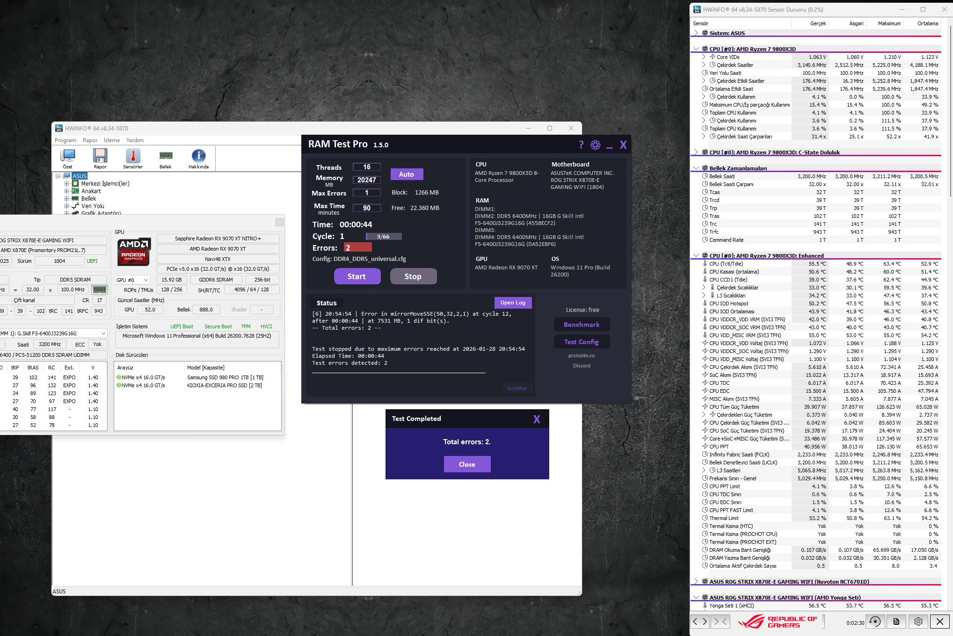The height and width of the screenshot is (636, 953).
Task: Click the RAM Test Pro help question mark
Action: tap(581, 145)
